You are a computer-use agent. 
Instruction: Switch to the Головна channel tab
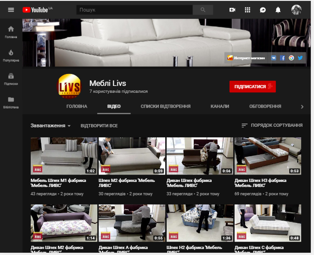[77, 106]
